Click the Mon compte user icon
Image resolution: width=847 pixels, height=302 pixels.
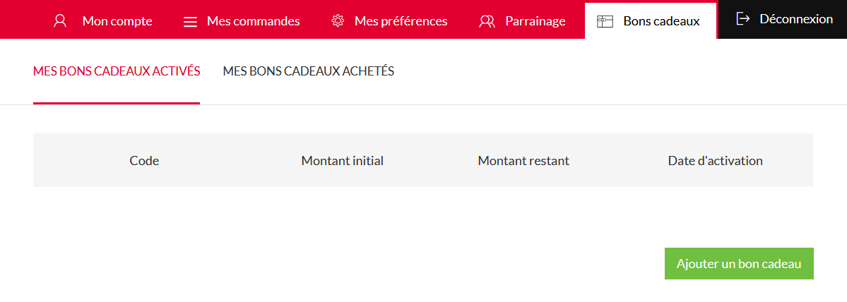[60, 20]
